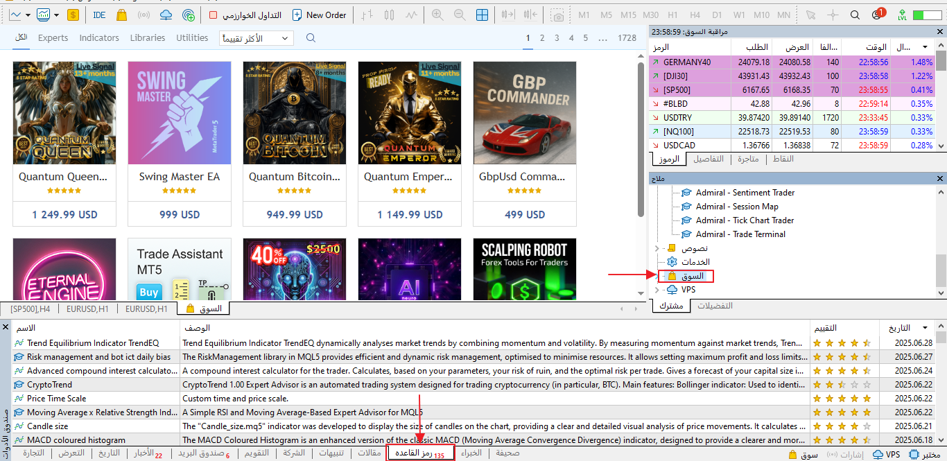Open GBP Commander product thumbnail
The image size is (947, 461).
pos(525,112)
